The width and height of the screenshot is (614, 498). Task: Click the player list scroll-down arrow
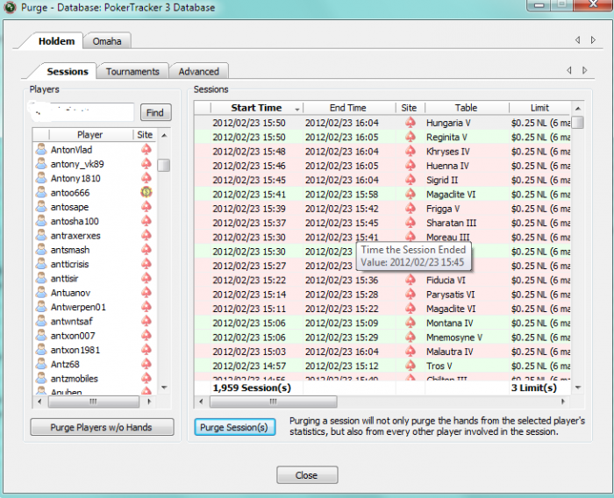pos(165,388)
